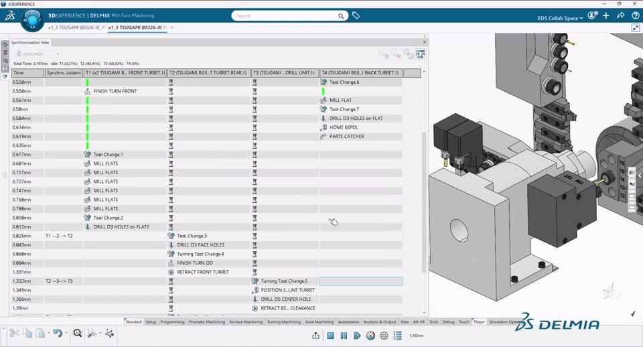643x347 pixels.
Task: Click the 3DEXPERIENCE compass play button
Action: click(32, 19)
